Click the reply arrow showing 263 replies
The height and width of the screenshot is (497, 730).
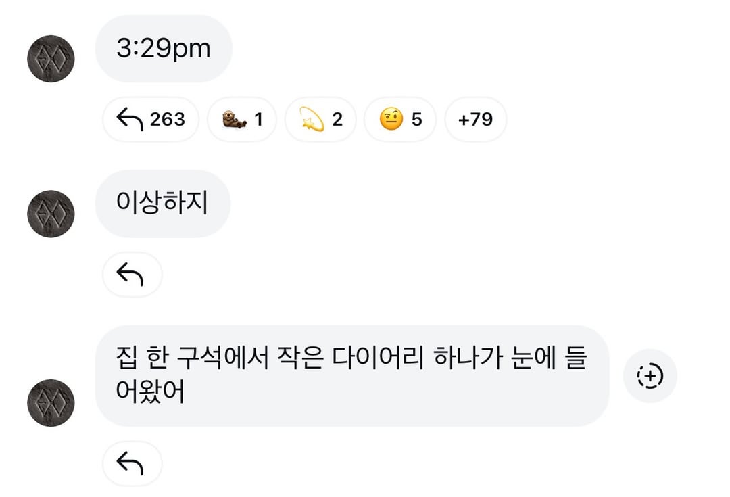150,120
